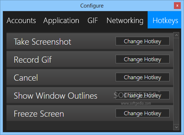Select the Record Gif label text
Viewport: 184px width, 135px height.
coord(33,60)
